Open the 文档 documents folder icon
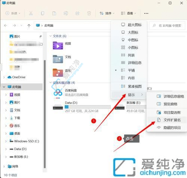 (x=58, y=59)
